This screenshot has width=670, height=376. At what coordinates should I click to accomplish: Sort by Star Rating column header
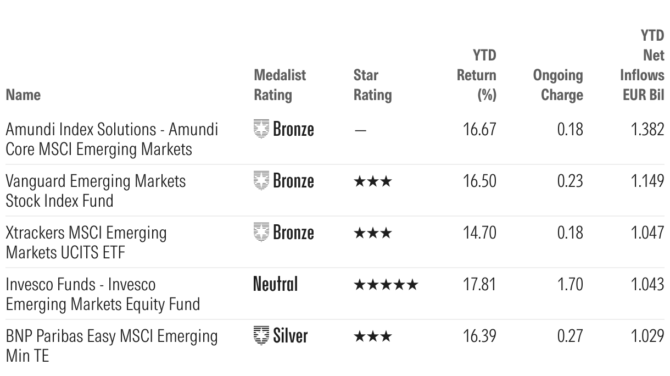pyautogui.click(x=372, y=85)
